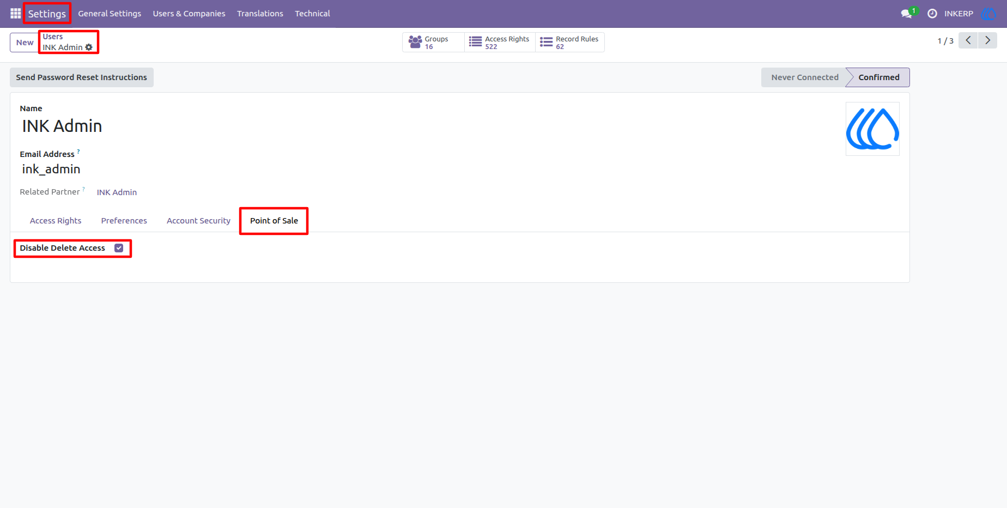Screen dimensions: 1007x508
Task: Click the Settings app title
Action: coord(47,14)
